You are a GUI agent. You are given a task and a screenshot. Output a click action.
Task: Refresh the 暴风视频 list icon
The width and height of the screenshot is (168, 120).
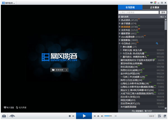(119, 17)
